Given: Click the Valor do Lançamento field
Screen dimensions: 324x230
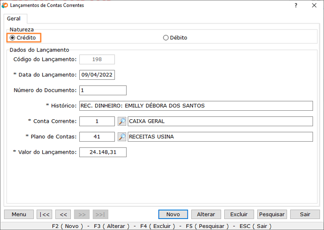Looking at the screenshot, I should [x=103, y=152].
